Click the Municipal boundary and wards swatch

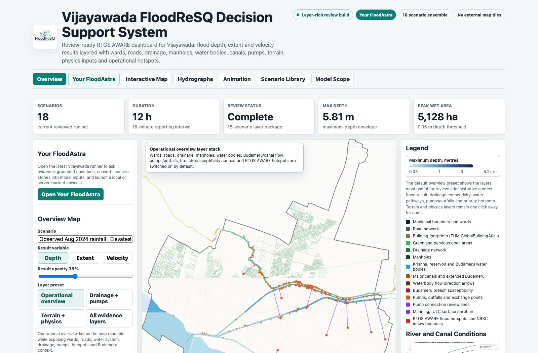[408, 222]
